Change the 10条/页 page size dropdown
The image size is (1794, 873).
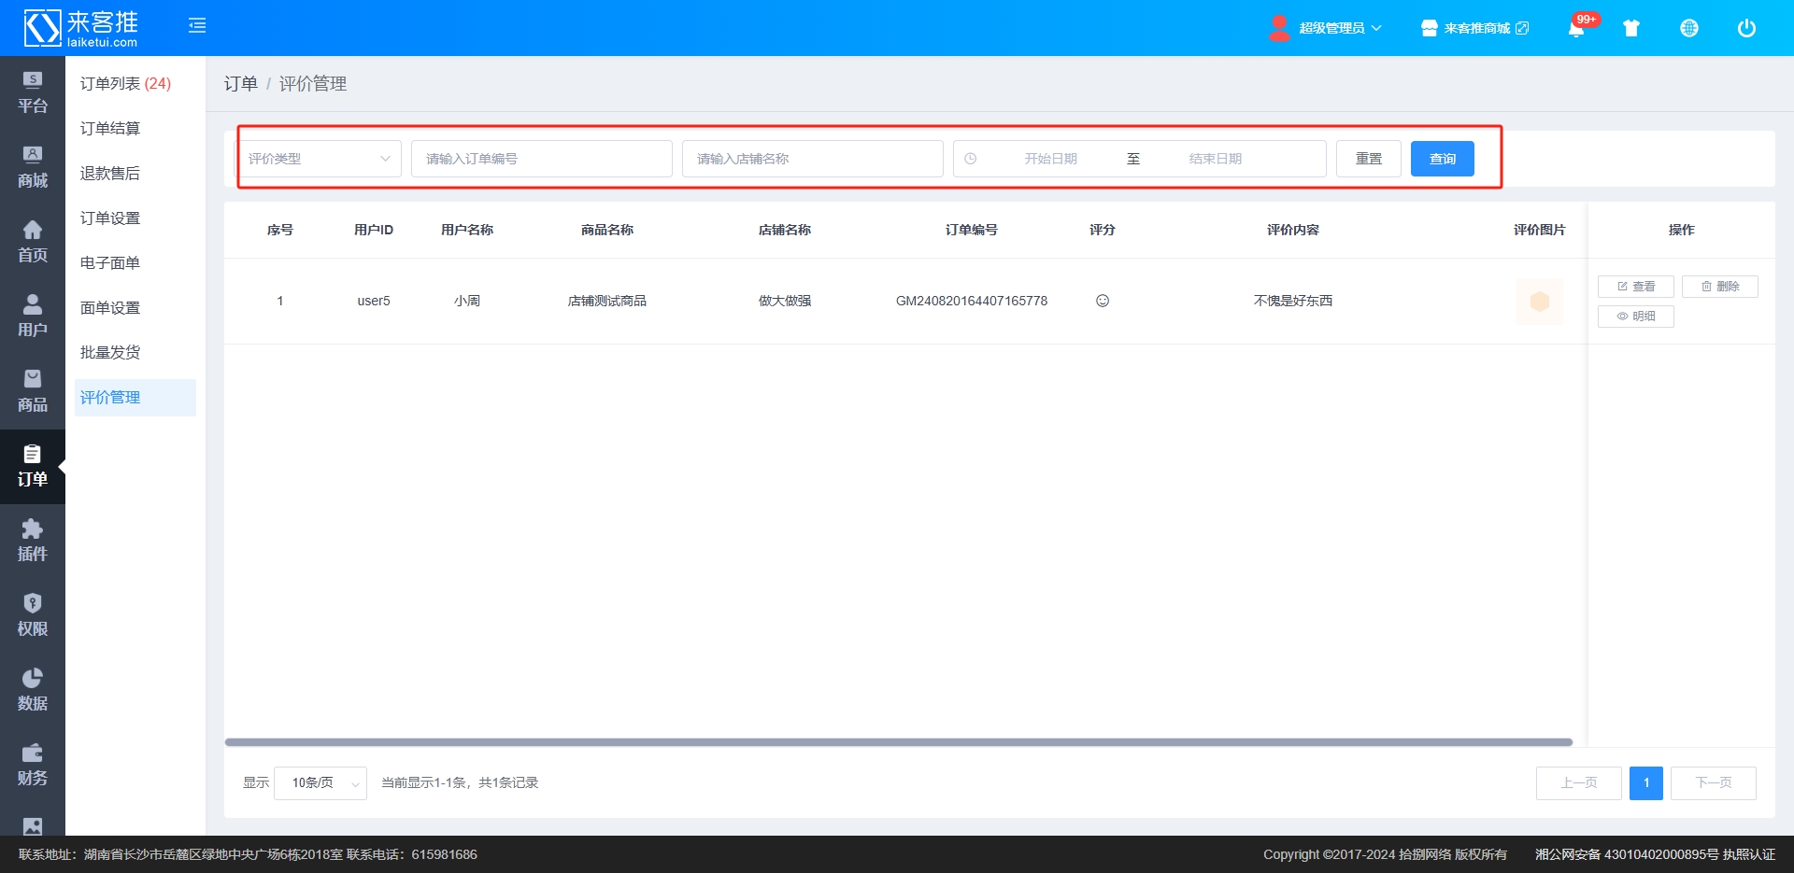point(324,782)
